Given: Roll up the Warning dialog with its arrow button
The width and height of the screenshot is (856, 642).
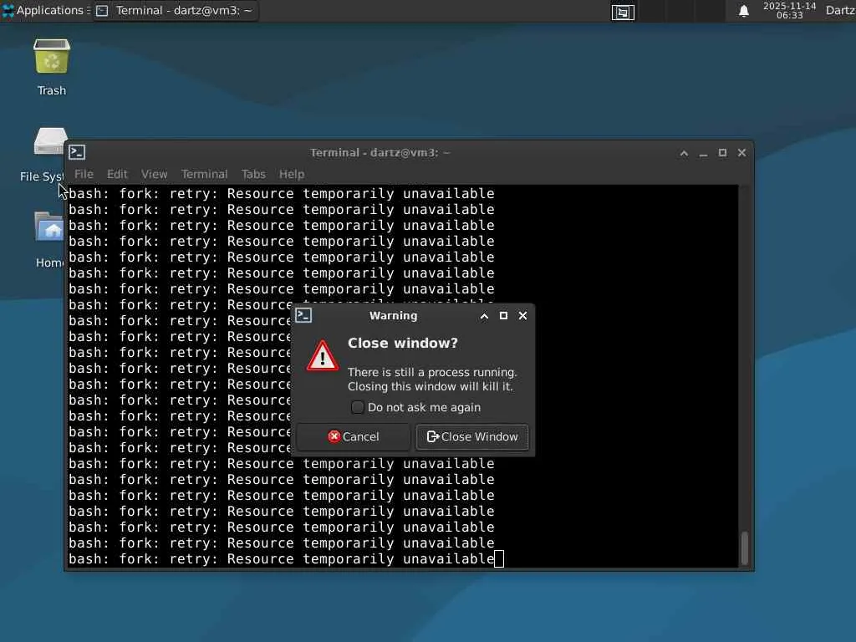Looking at the screenshot, I should [x=484, y=316].
